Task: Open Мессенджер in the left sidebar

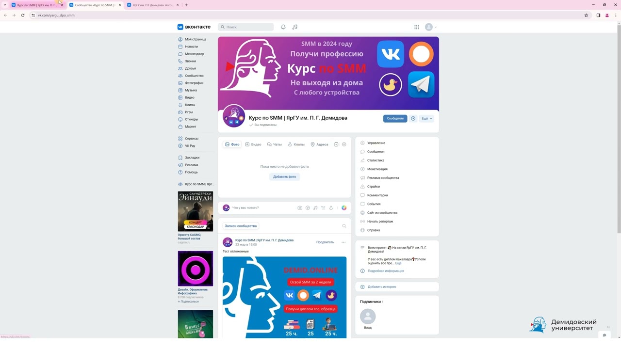Action: point(196,54)
